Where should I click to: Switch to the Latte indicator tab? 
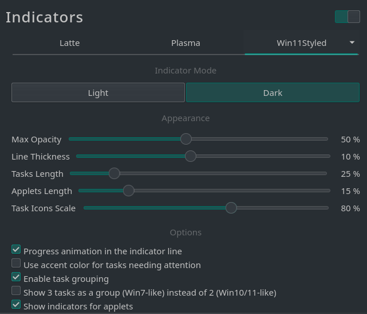(x=69, y=43)
